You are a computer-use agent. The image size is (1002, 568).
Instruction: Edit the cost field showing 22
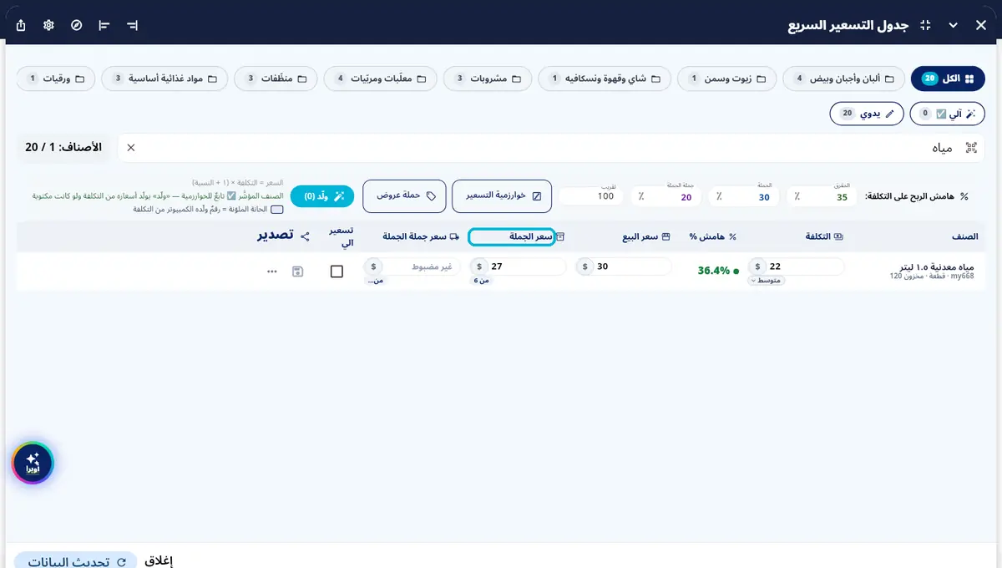[x=797, y=266]
